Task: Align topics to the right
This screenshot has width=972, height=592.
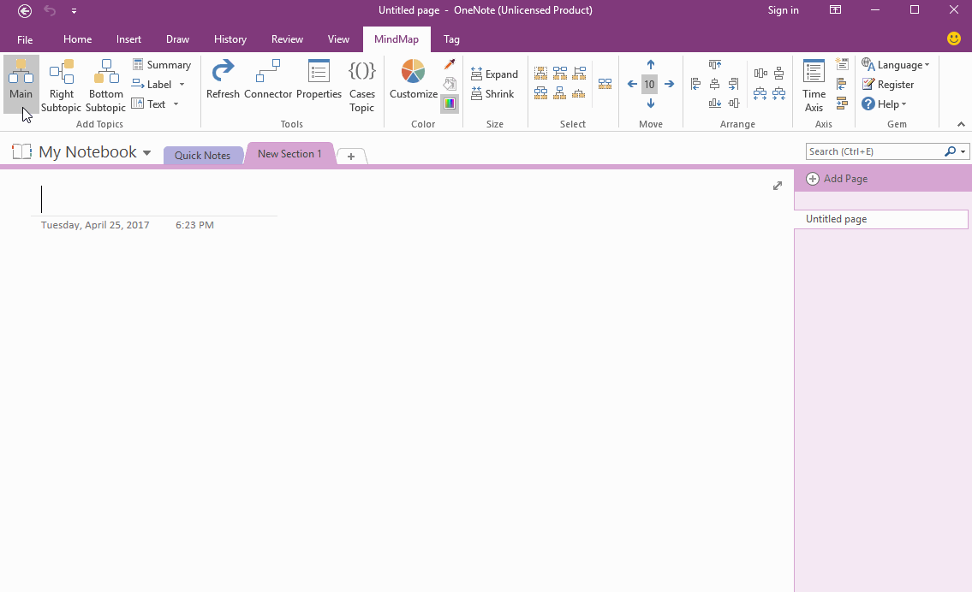Action: [734, 84]
